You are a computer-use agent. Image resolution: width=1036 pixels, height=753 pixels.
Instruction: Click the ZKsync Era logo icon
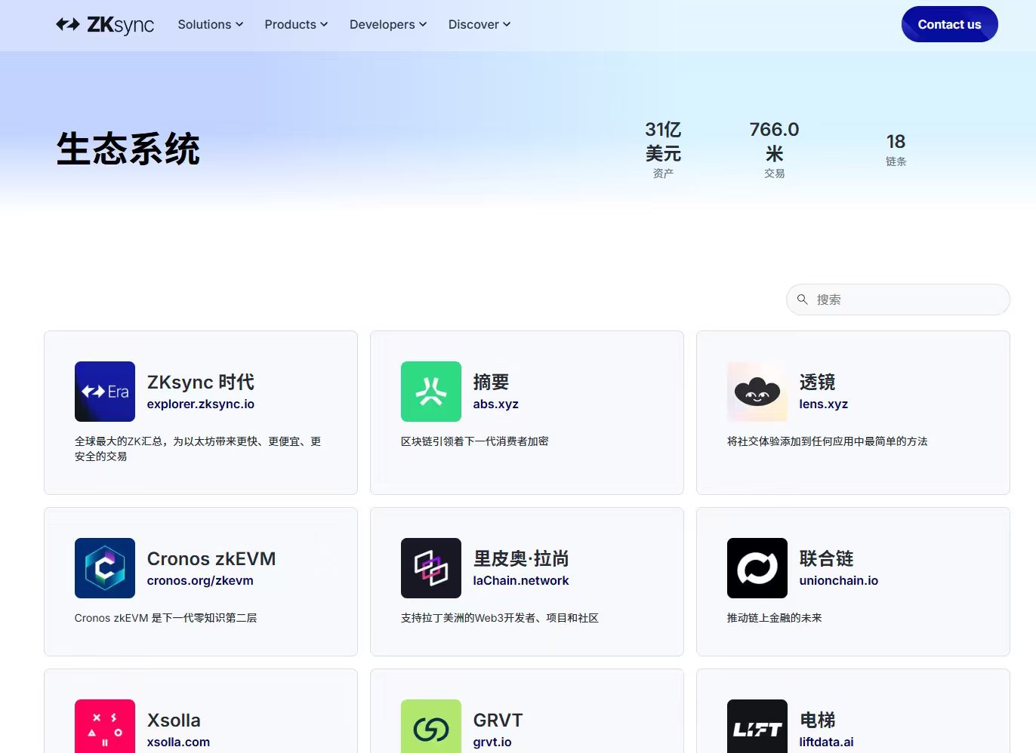point(105,392)
